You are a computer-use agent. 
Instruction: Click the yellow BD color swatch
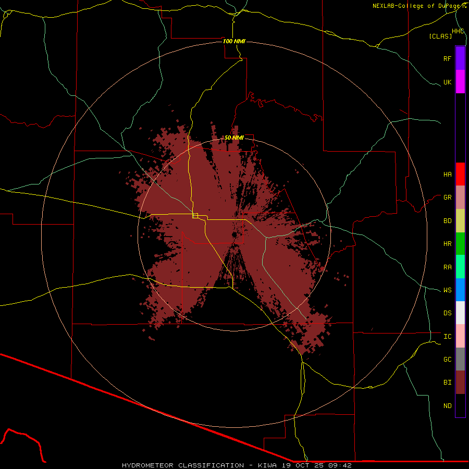point(460,221)
